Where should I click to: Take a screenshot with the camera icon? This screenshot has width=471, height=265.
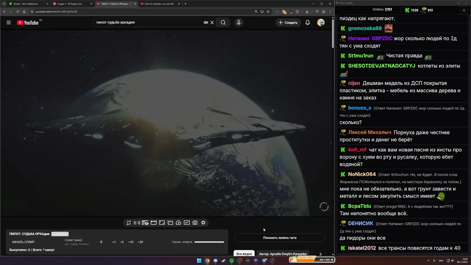click(x=195, y=223)
